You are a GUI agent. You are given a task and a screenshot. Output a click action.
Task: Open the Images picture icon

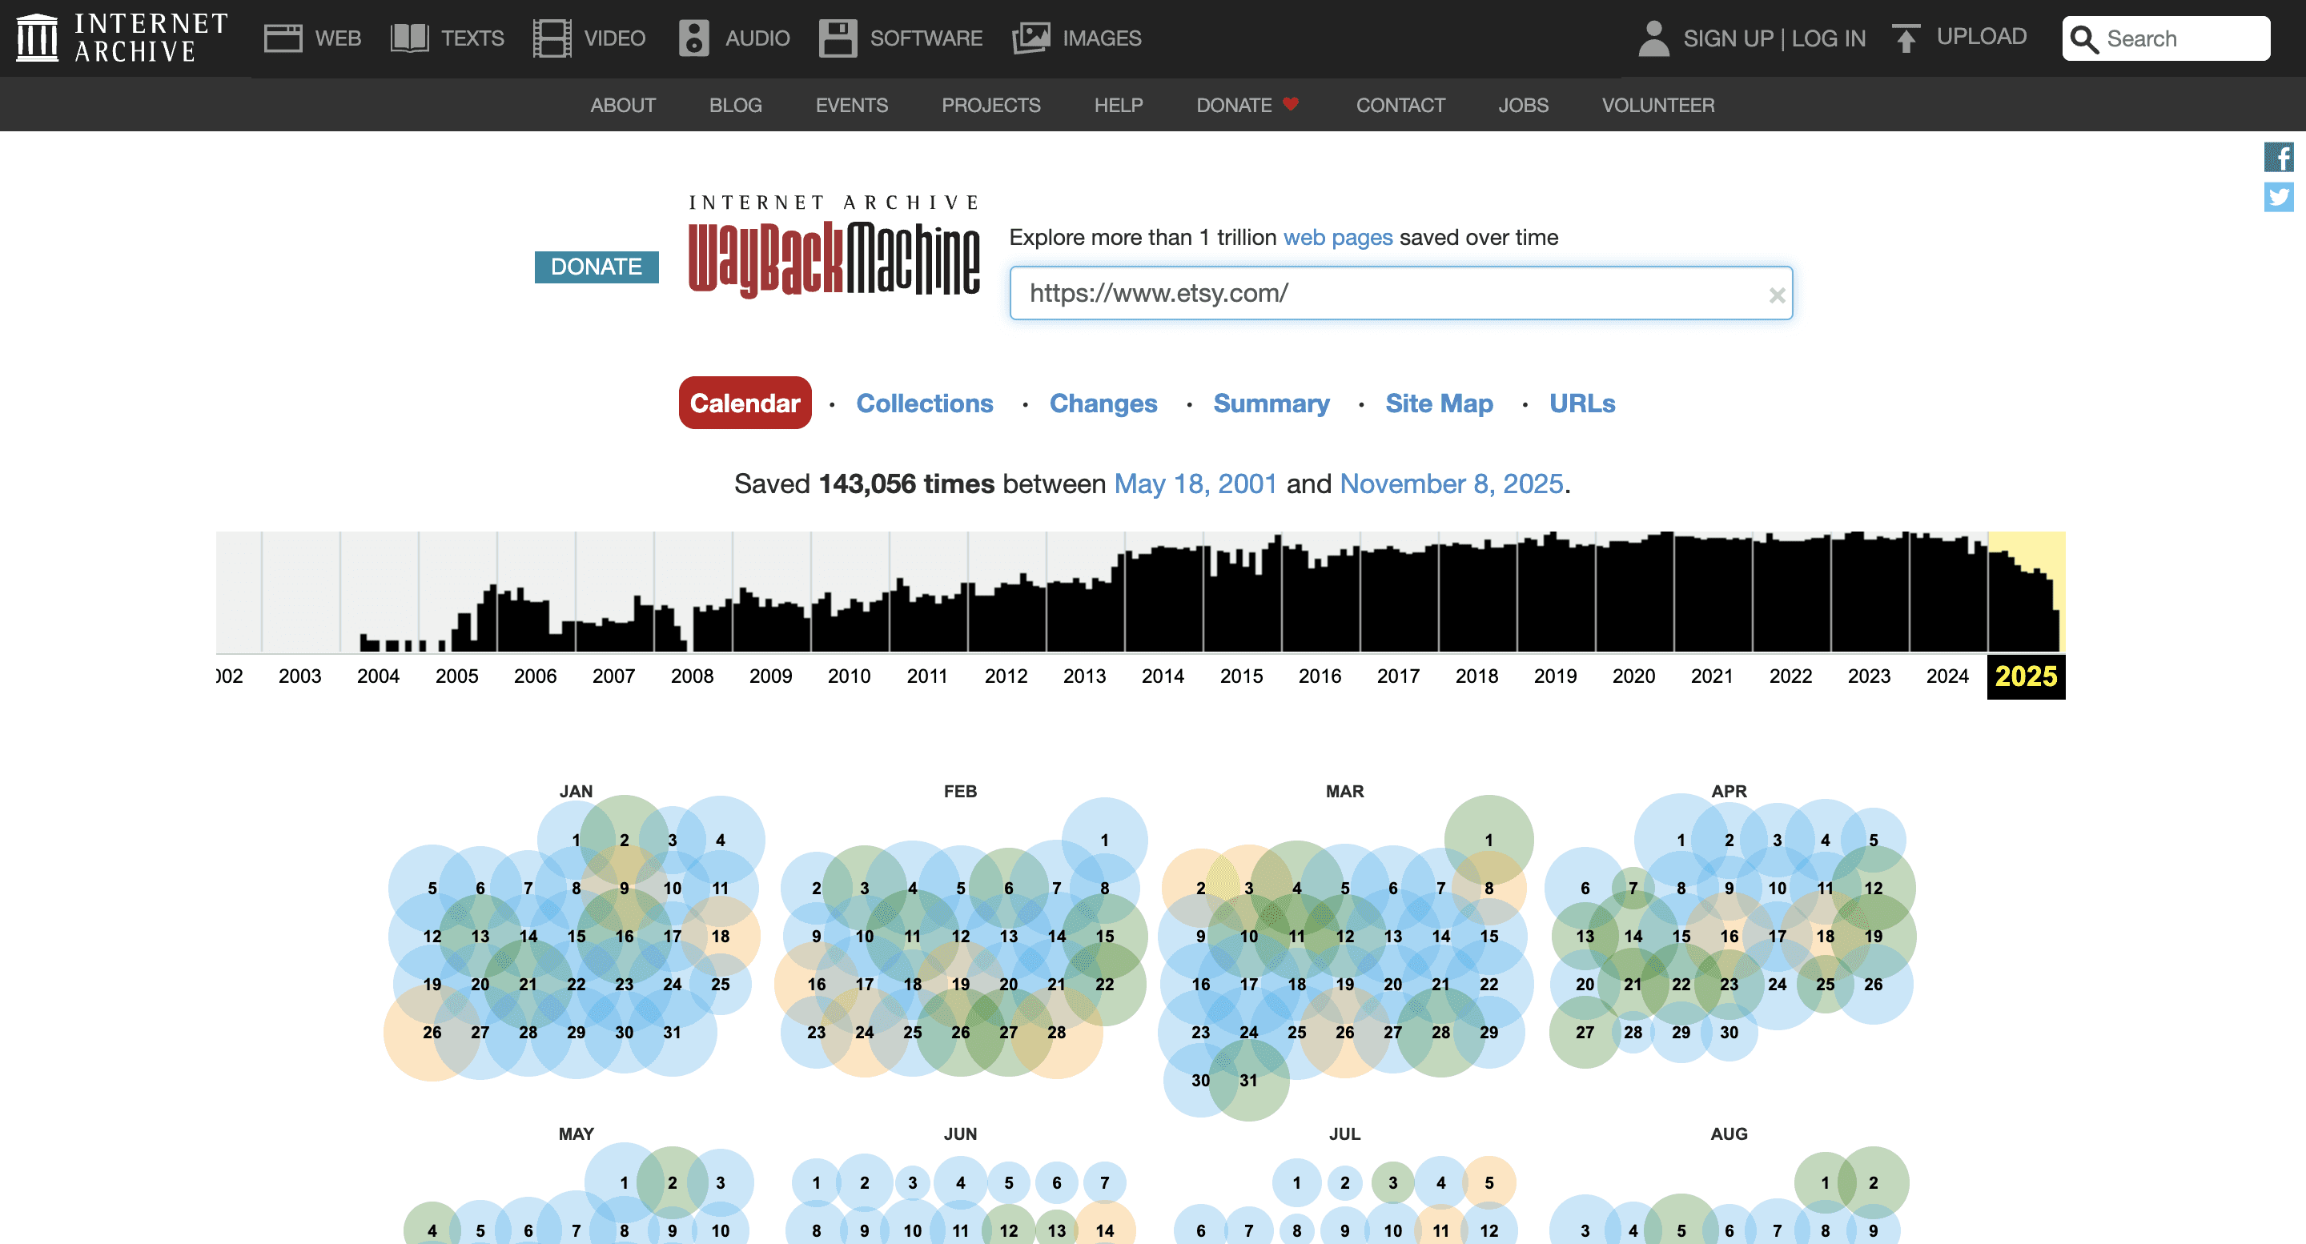[x=1030, y=38]
